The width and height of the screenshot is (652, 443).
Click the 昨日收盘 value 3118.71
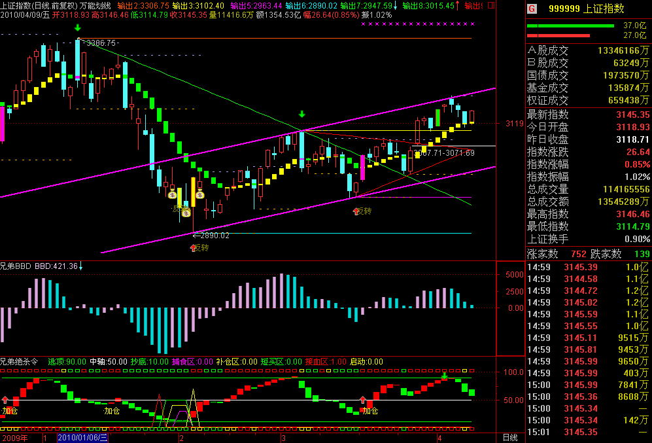(633, 140)
